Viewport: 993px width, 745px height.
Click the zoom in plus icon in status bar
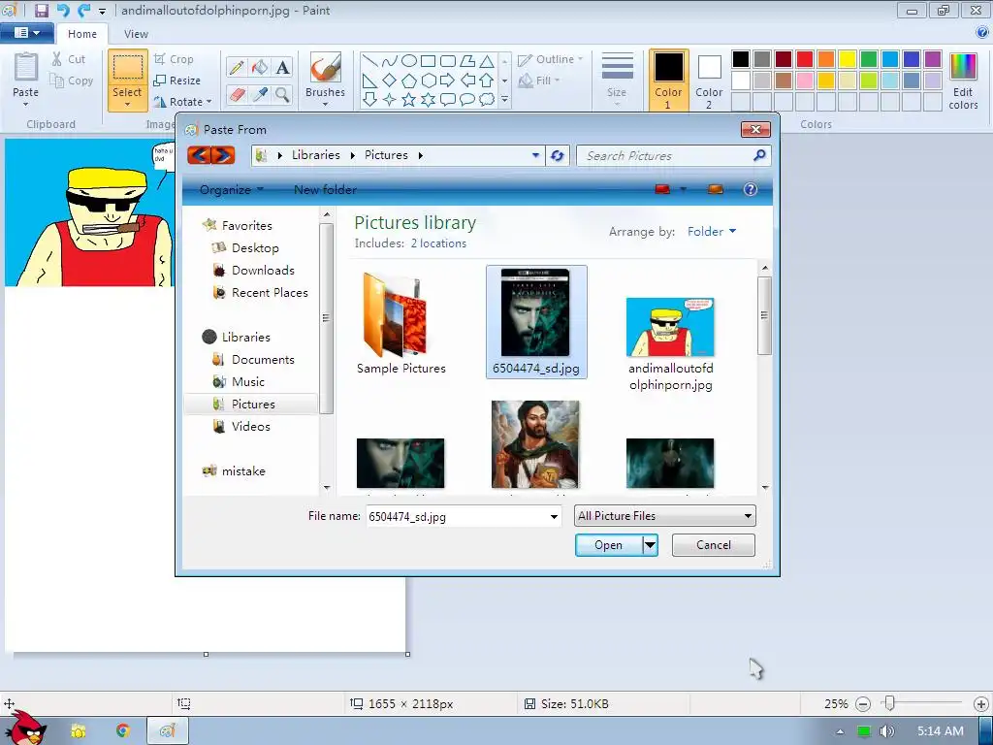981,704
